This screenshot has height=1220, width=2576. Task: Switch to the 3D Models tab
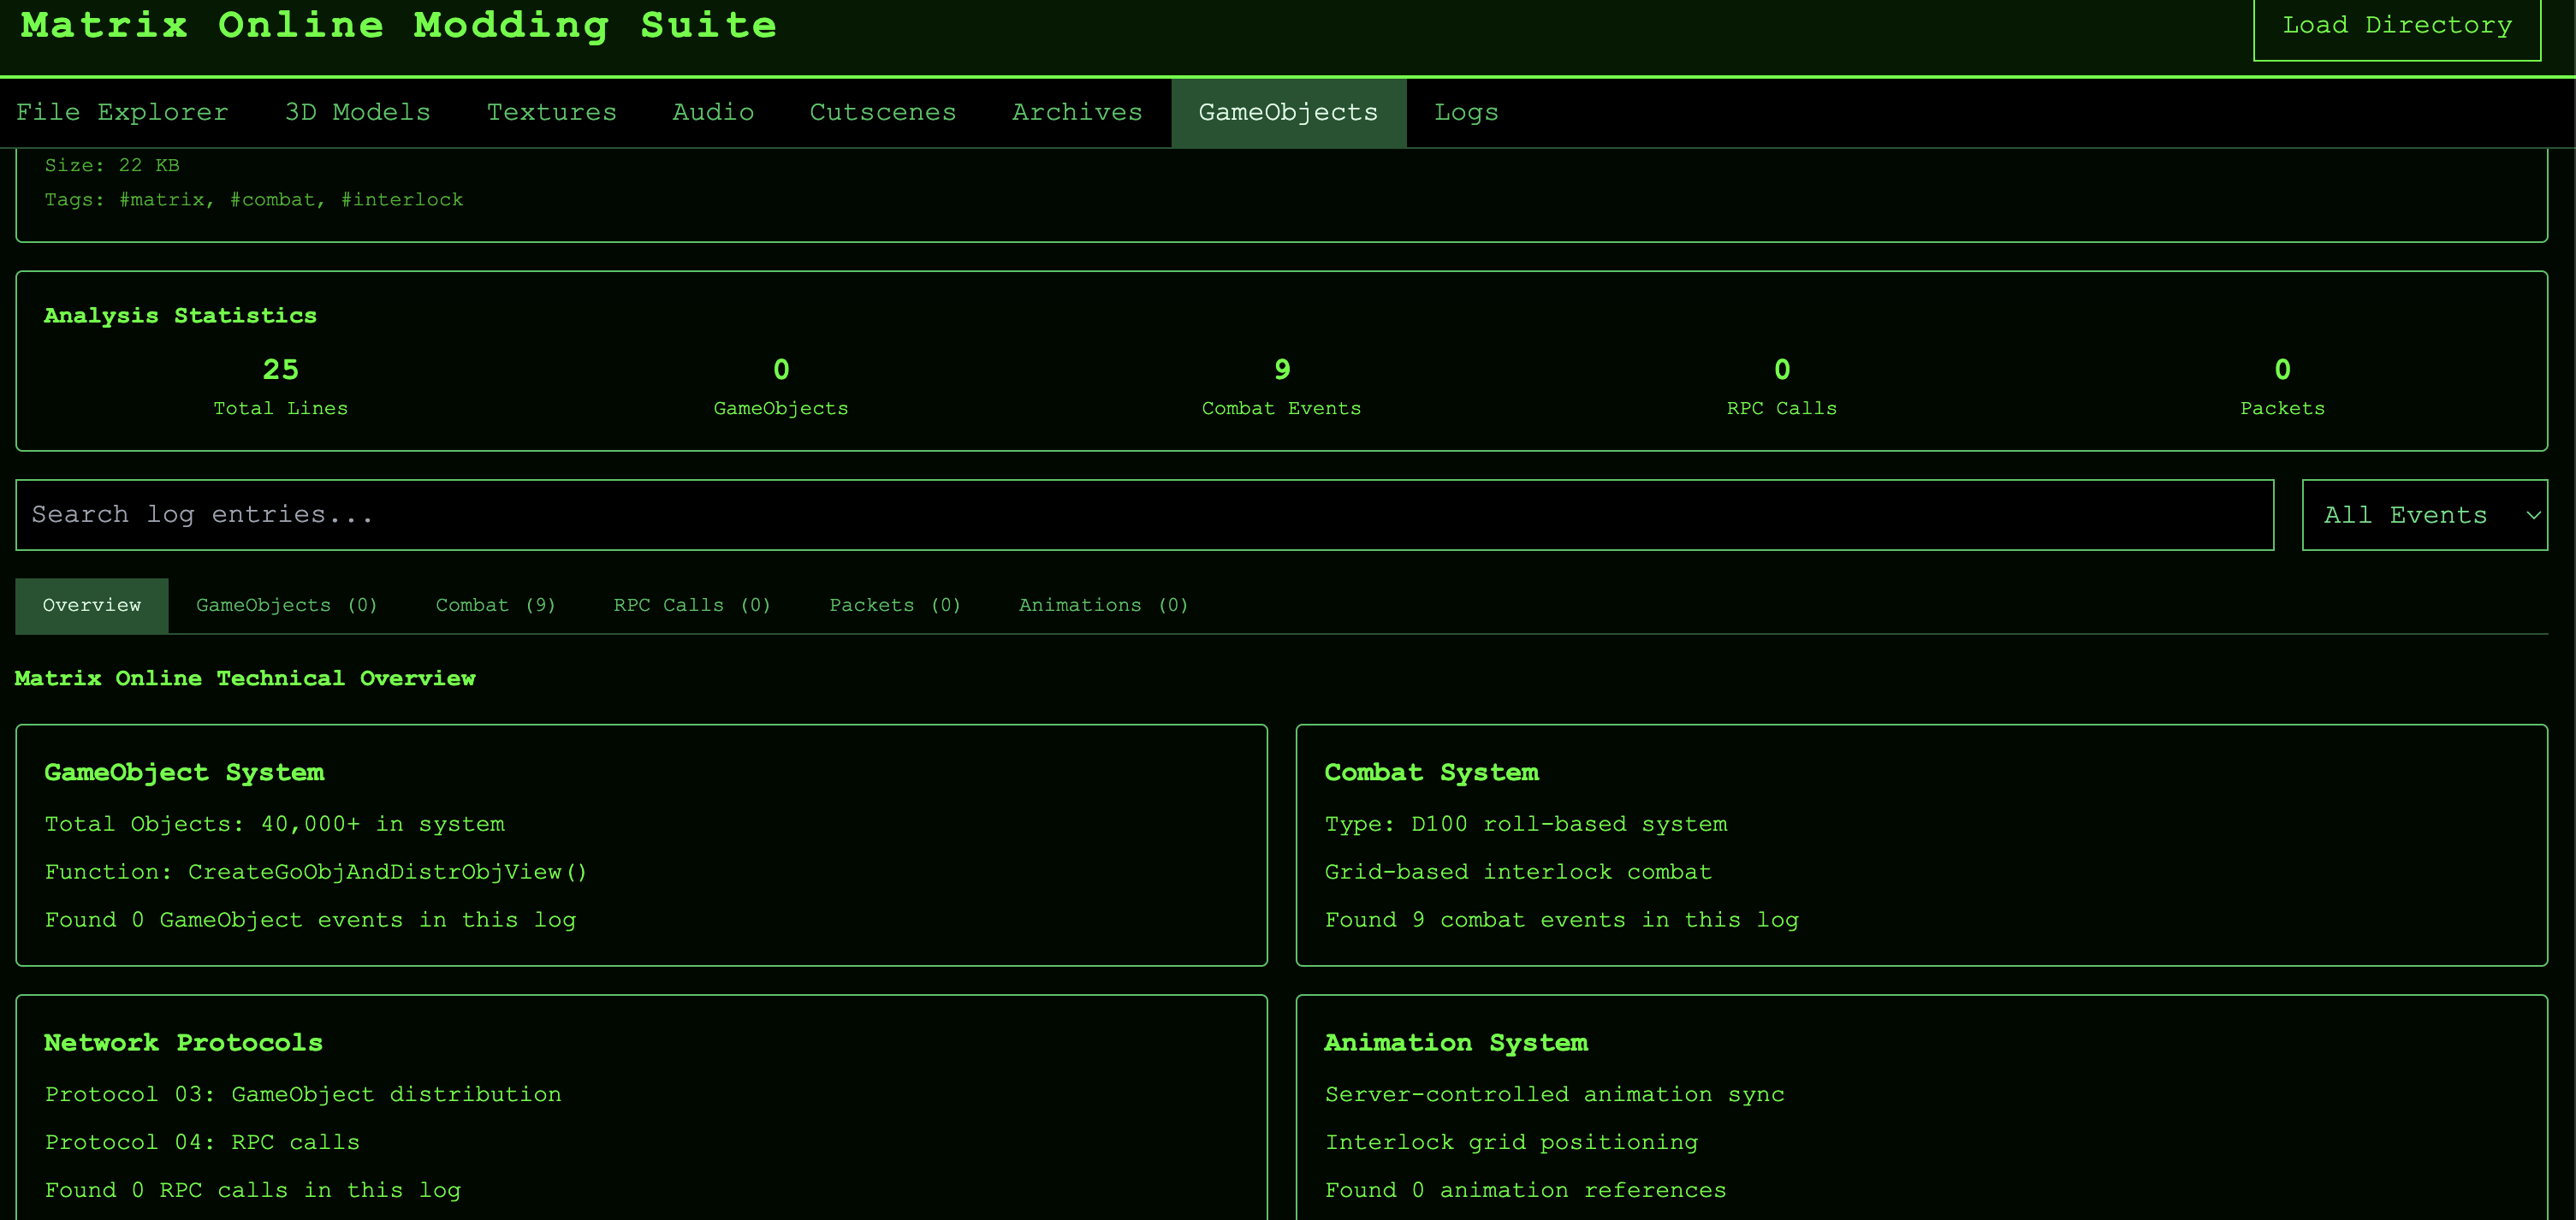pyautogui.click(x=357, y=112)
